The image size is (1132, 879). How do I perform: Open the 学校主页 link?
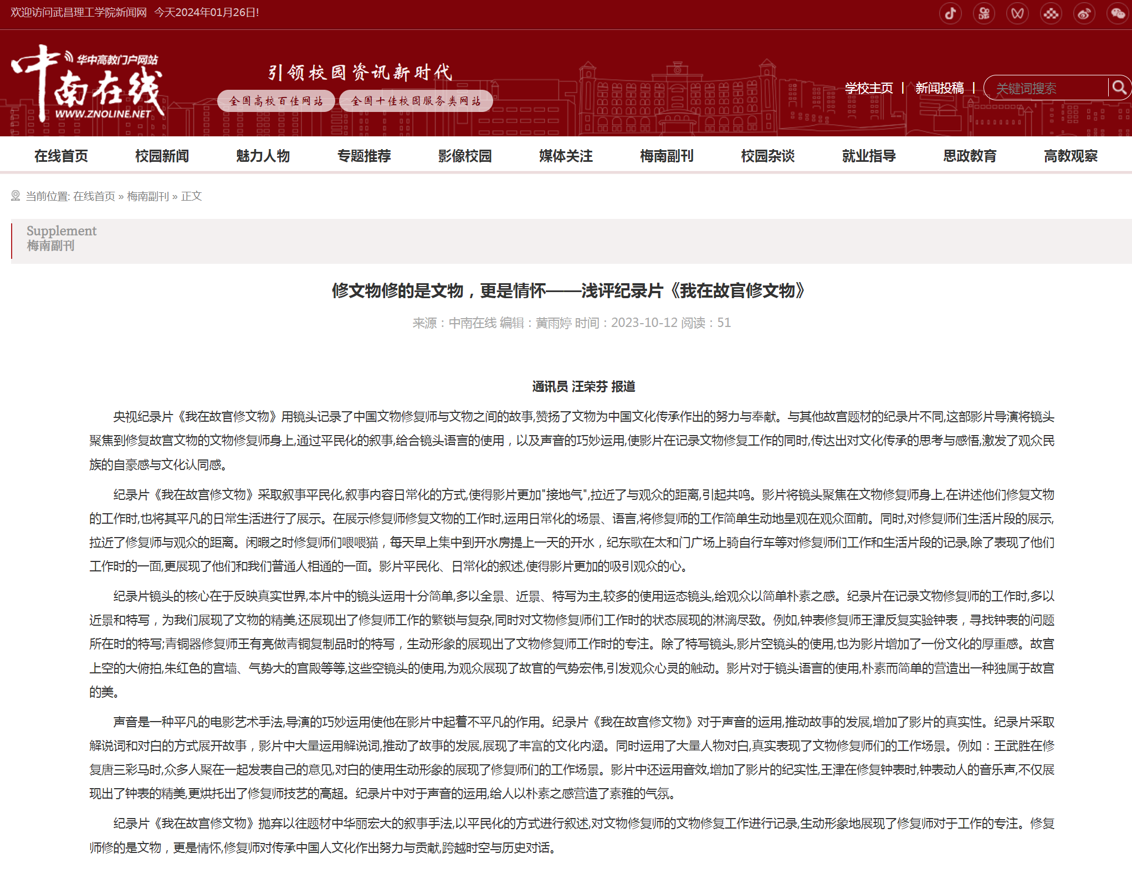coord(869,88)
